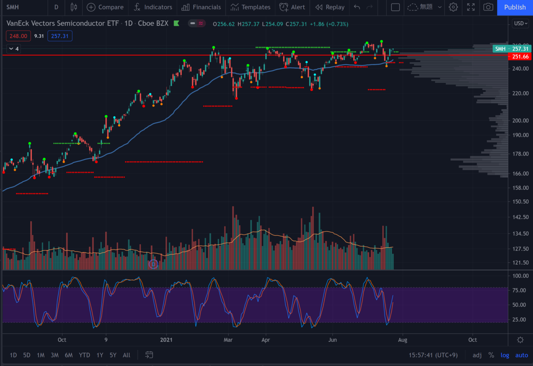Select the 1M time range
The height and width of the screenshot is (366, 533).
point(40,355)
